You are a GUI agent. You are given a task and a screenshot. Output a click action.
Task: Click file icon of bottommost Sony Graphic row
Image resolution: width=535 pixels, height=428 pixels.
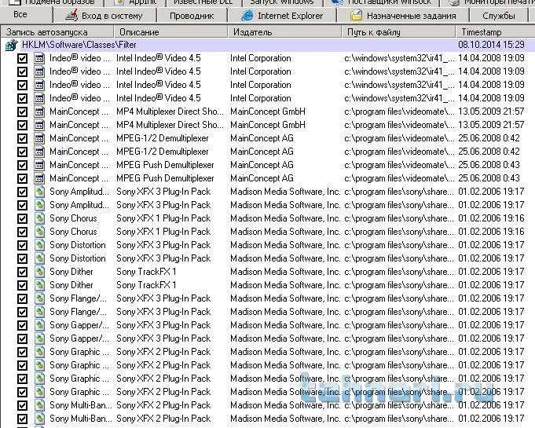[x=39, y=392]
